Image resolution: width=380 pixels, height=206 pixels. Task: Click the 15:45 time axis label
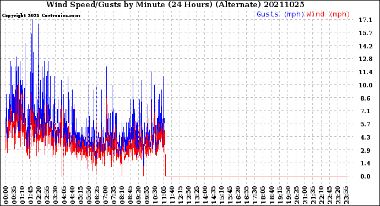point(230,195)
